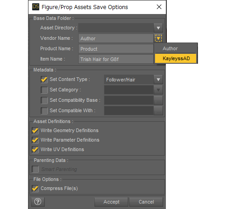Click the Accept button
Viewport: 226px width, 209px height.
click(111, 202)
